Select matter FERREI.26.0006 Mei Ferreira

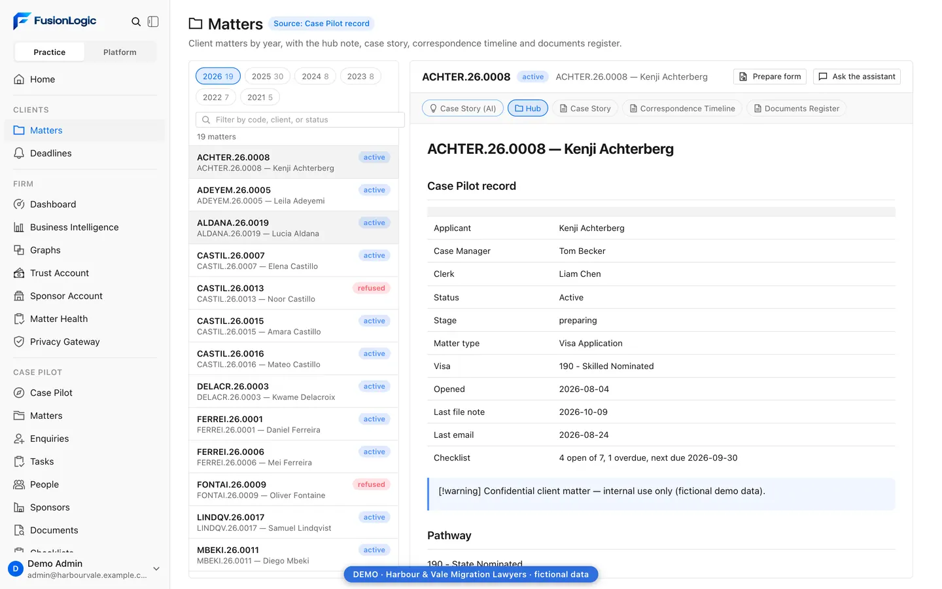point(294,457)
